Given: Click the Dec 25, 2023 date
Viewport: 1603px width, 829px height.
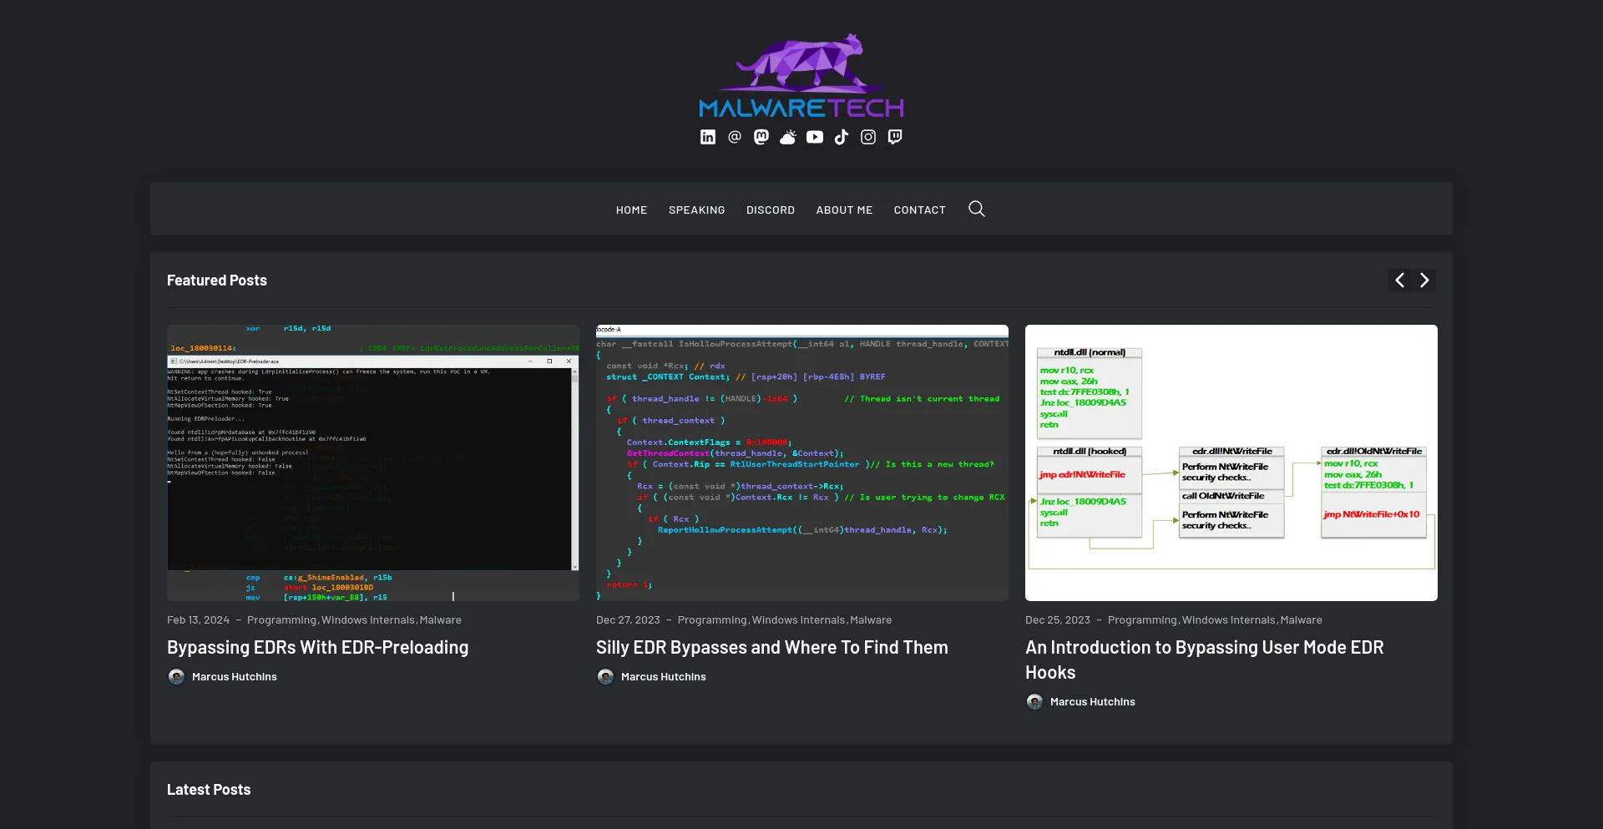Looking at the screenshot, I should tap(1058, 620).
